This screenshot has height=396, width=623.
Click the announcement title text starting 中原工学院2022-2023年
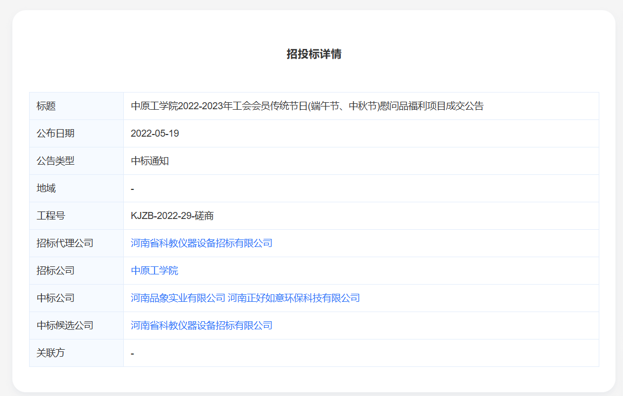(307, 106)
